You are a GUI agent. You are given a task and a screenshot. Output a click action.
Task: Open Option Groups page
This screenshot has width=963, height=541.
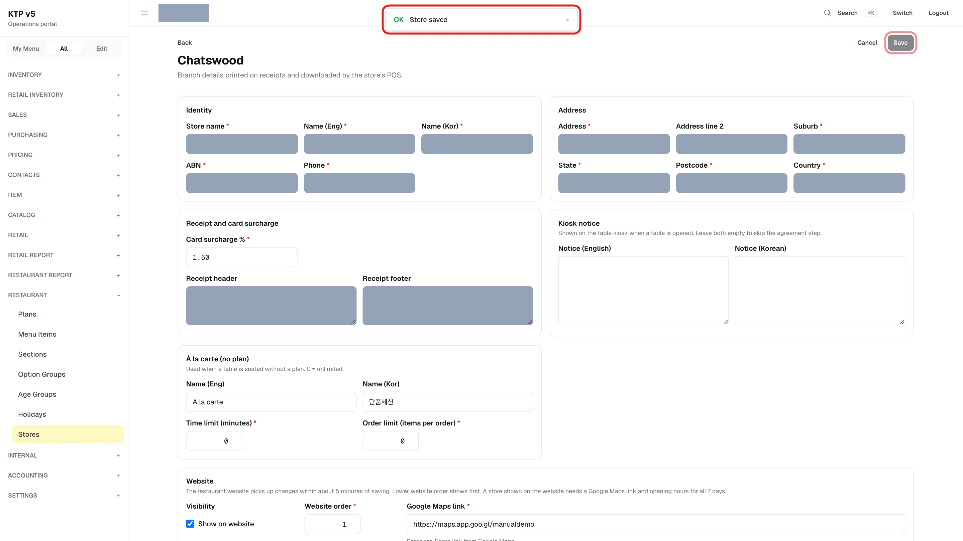click(x=68, y=374)
